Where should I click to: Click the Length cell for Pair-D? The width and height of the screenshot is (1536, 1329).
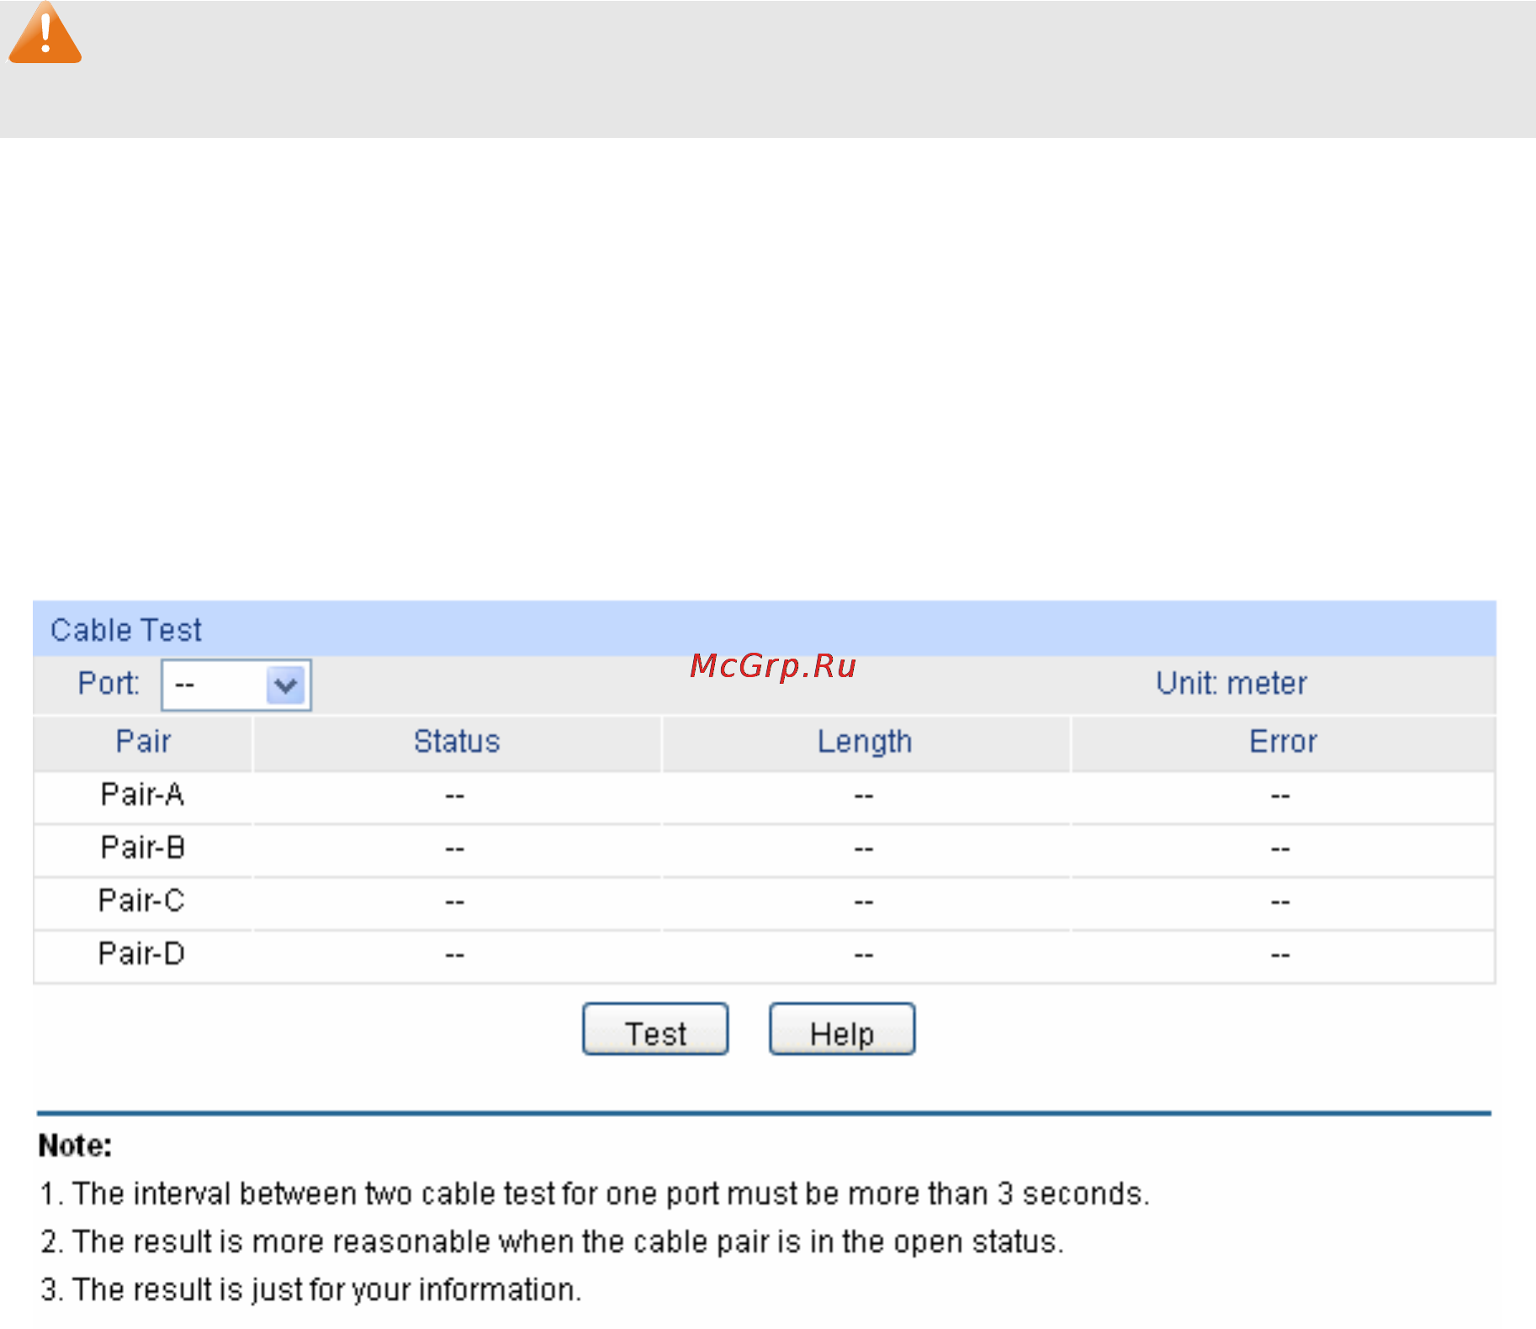pos(865,956)
